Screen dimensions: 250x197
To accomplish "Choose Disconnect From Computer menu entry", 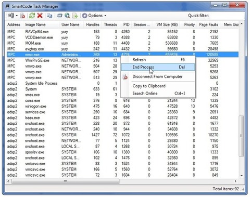I will 158,76.
